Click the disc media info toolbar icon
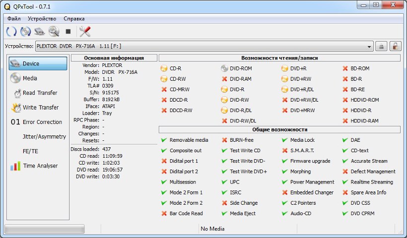The width and height of the screenshot is (407, 238). (x=25, y=31)
